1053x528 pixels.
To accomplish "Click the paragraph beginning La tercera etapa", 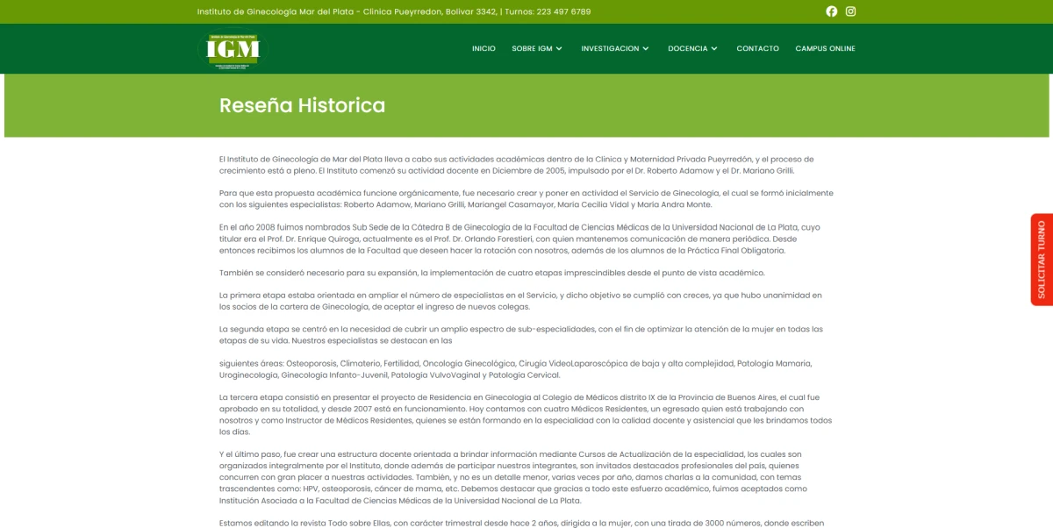I will coord(526,415).
